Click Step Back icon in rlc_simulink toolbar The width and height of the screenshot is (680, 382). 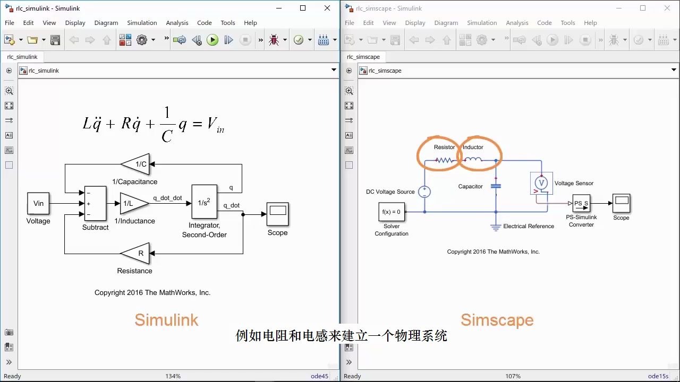point(197,40)
